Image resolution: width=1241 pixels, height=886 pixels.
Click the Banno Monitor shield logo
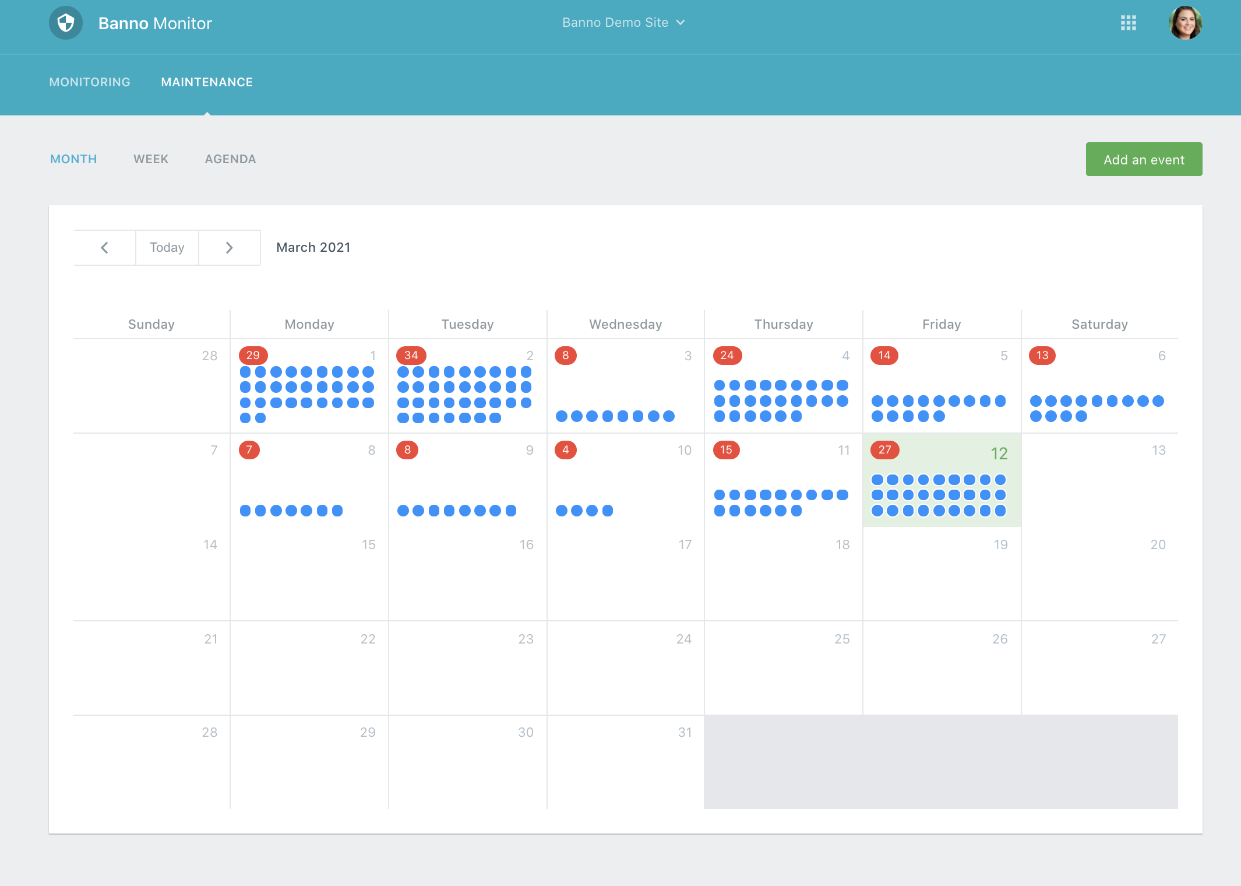pyautogui.click(x=66, y=23)
